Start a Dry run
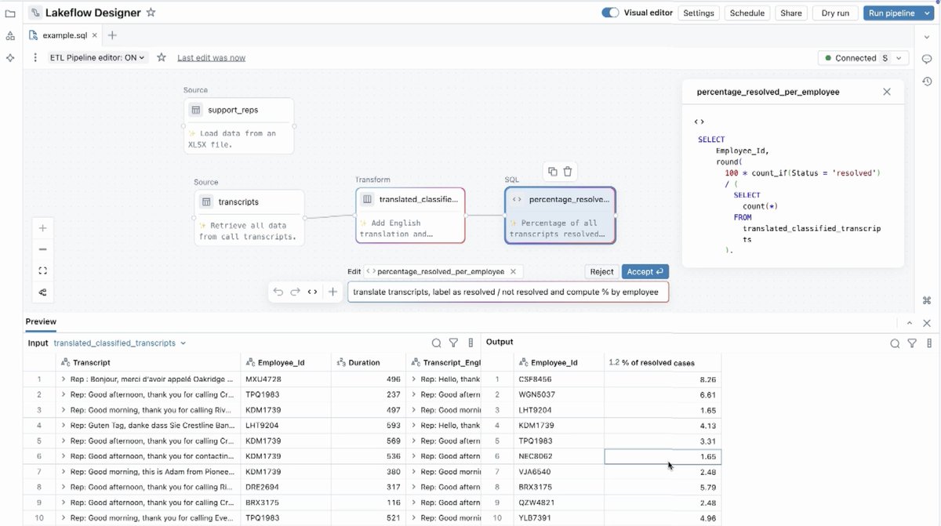The width and height of the screenshot is (941, 526). 835,13
